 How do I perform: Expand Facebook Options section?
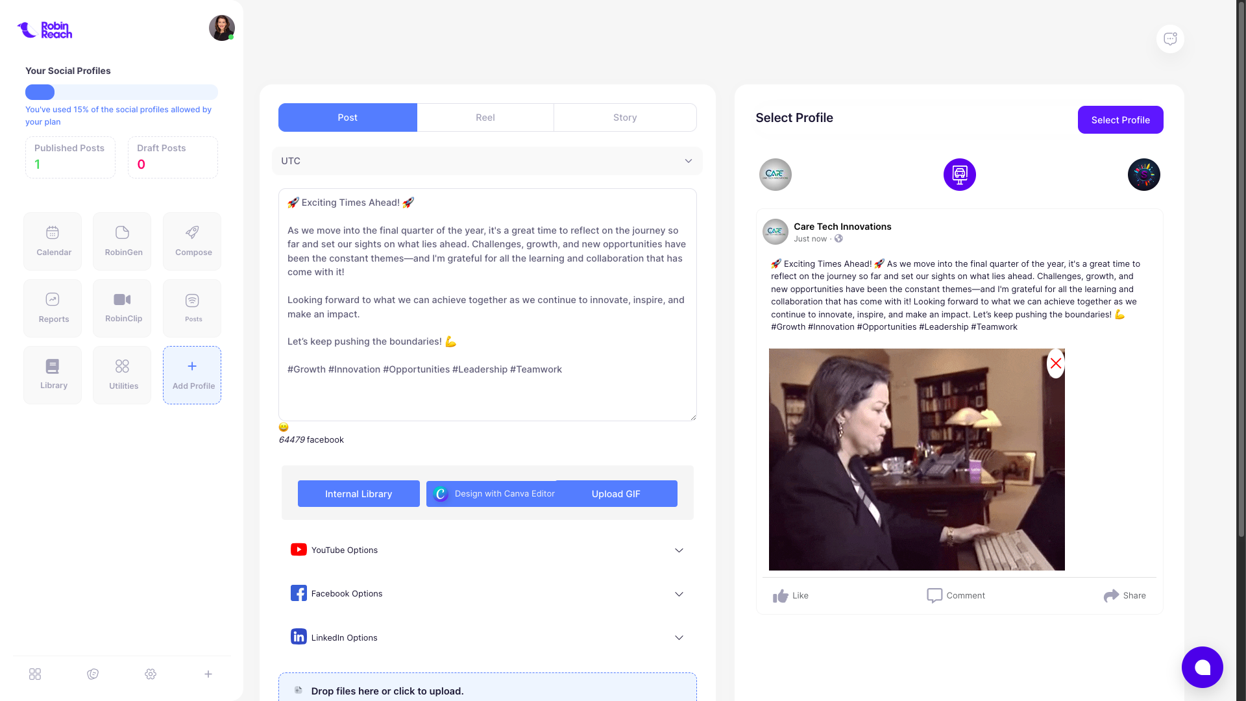click(x=487, y=594)
